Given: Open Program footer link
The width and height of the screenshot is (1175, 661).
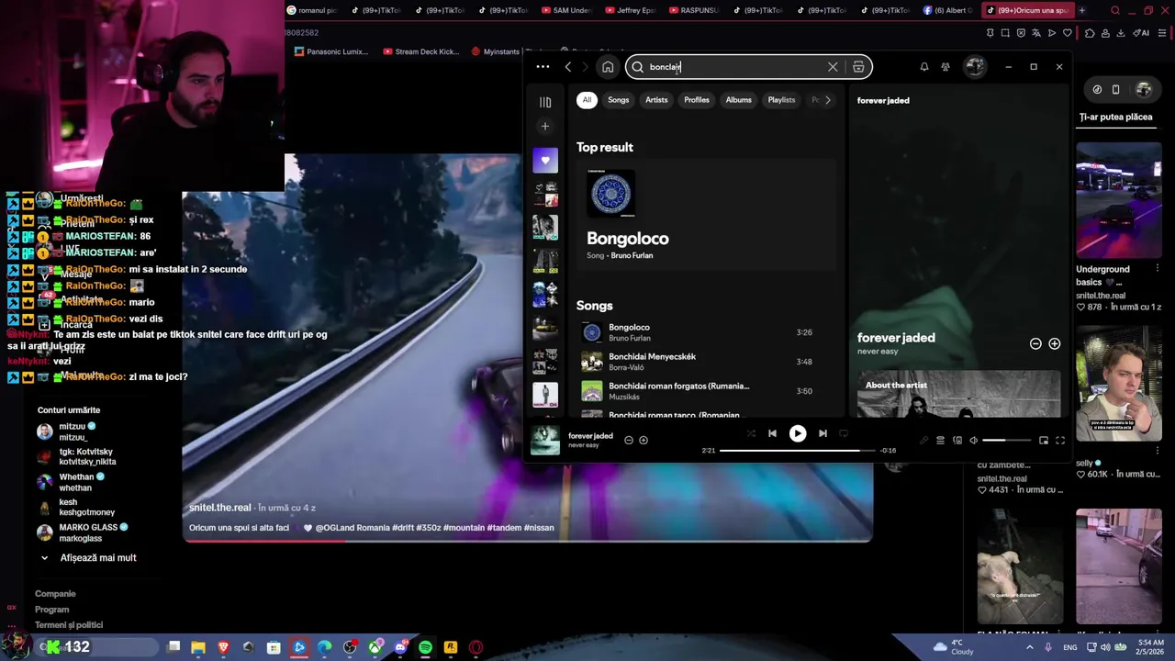Looking at the screenshot, I should point(51,609).
